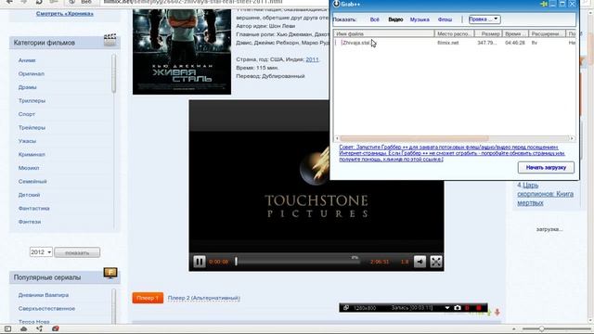The width and height of the screenshot is (594, 334).
Task: Click the red download arrow next to the recorder bar
Action: [497, 312]
